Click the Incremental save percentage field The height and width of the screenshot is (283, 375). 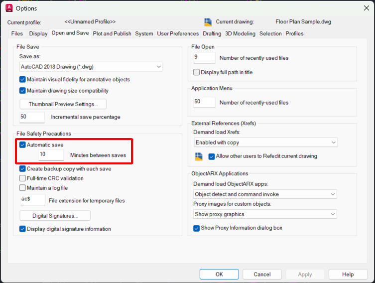32,117
